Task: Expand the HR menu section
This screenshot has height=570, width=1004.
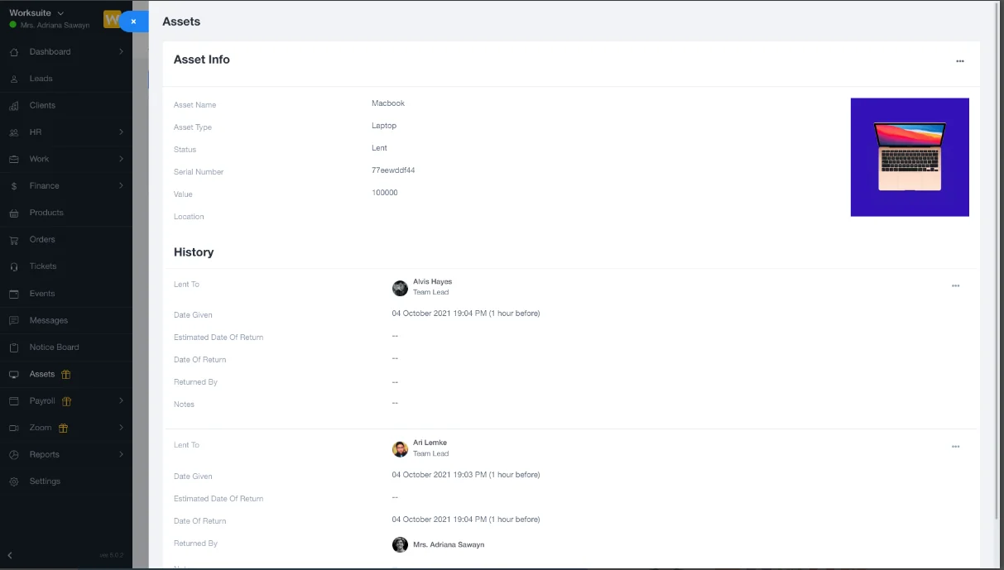Action: click(121, 132)
